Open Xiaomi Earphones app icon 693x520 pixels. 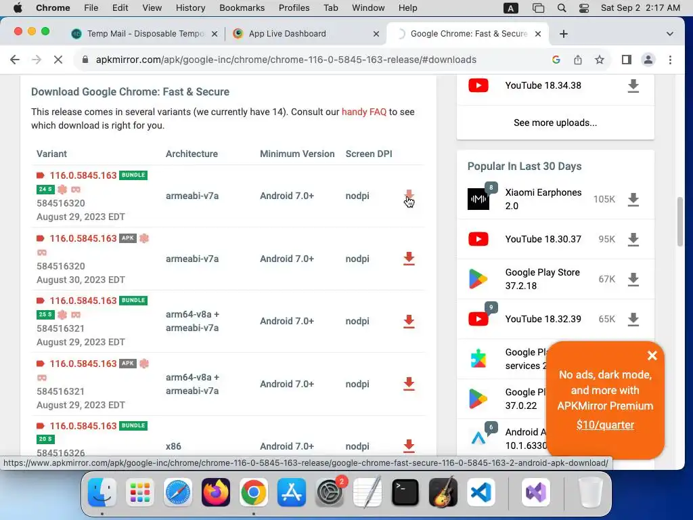pyautogui.click(x=478, y=199)
